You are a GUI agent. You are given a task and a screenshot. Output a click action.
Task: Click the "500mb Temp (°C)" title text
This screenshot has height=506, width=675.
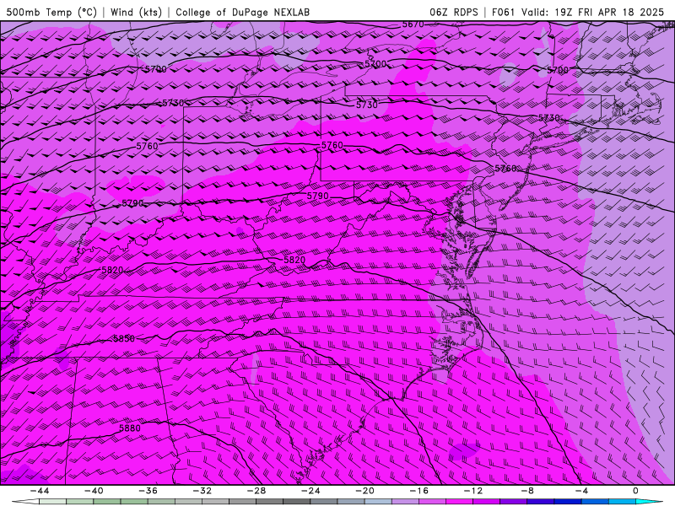coord(51,12)
